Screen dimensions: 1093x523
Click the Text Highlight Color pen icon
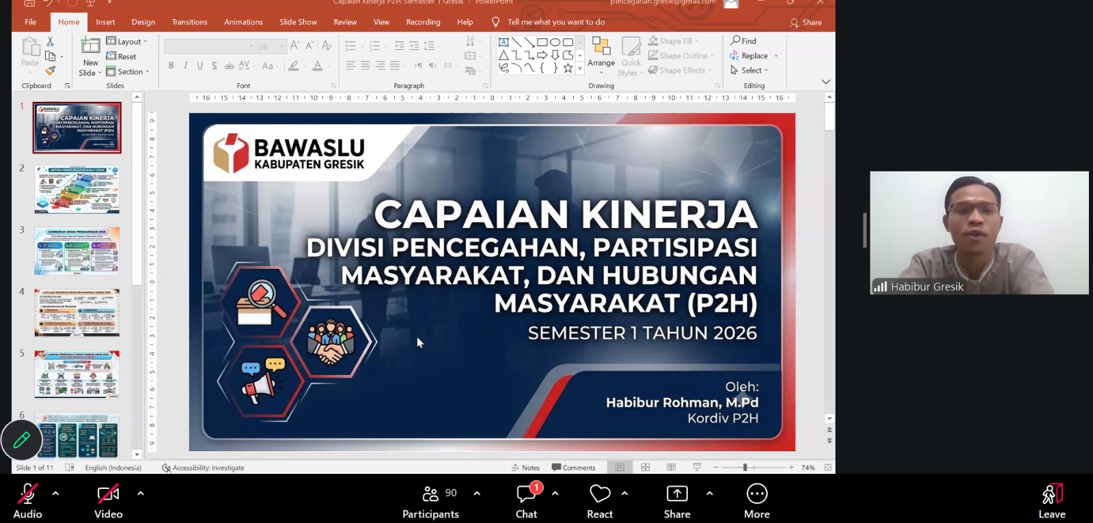coord(294,66)
